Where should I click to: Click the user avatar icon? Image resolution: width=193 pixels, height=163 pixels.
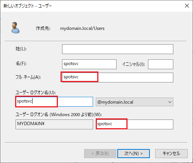(x=16, y=28)
